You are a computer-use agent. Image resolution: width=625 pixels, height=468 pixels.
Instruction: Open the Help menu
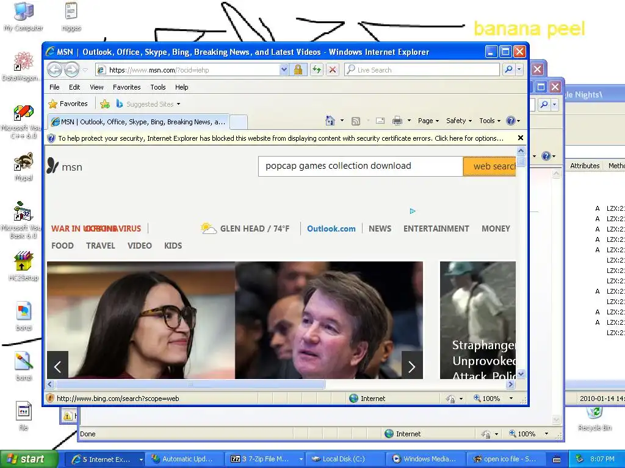(182, 87)
